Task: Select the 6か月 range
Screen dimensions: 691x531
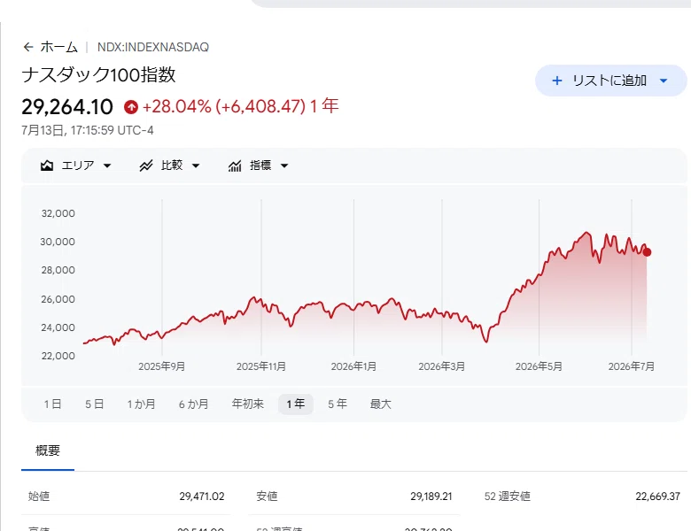Action: 193,404
